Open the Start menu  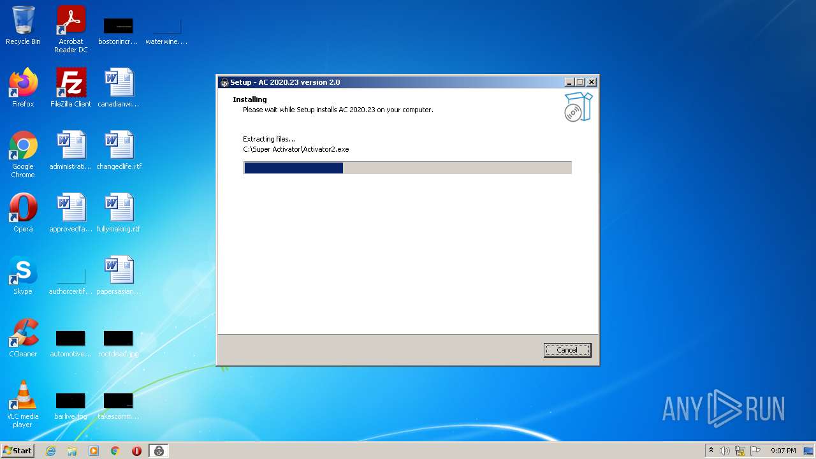click(17, 451)
